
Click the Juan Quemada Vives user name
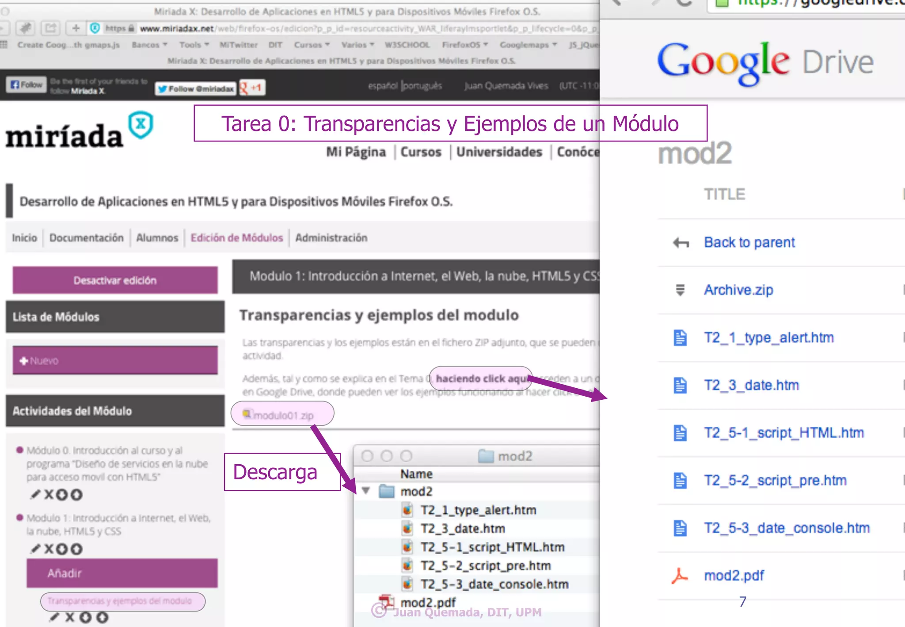click(x=506, y=86)
